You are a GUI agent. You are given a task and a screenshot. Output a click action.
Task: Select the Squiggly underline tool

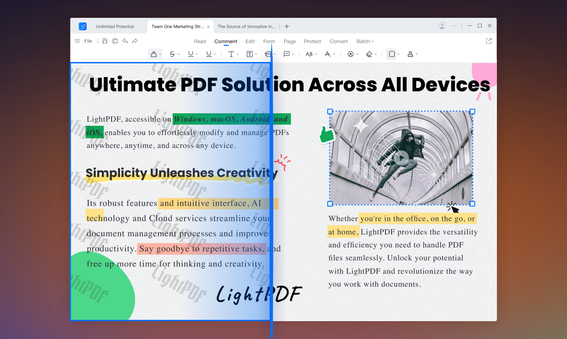click(x=208, y=54)
